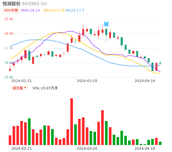Click the 21.00 price axis label
The width and height of the screenshot is (172, 152).
(9, 48)
